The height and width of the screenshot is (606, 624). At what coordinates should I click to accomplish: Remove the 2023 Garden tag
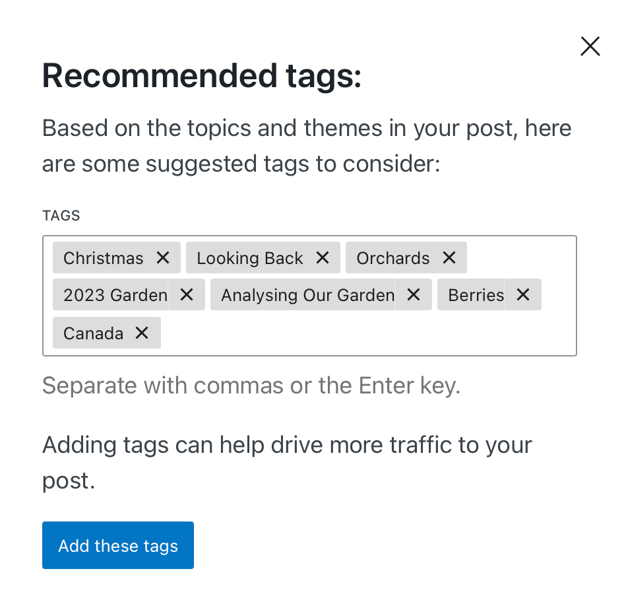187,294
